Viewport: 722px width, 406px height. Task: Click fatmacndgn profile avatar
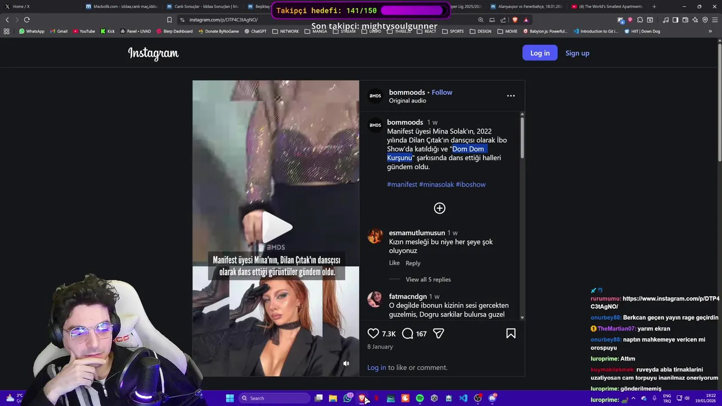click(x=375, y=299)
